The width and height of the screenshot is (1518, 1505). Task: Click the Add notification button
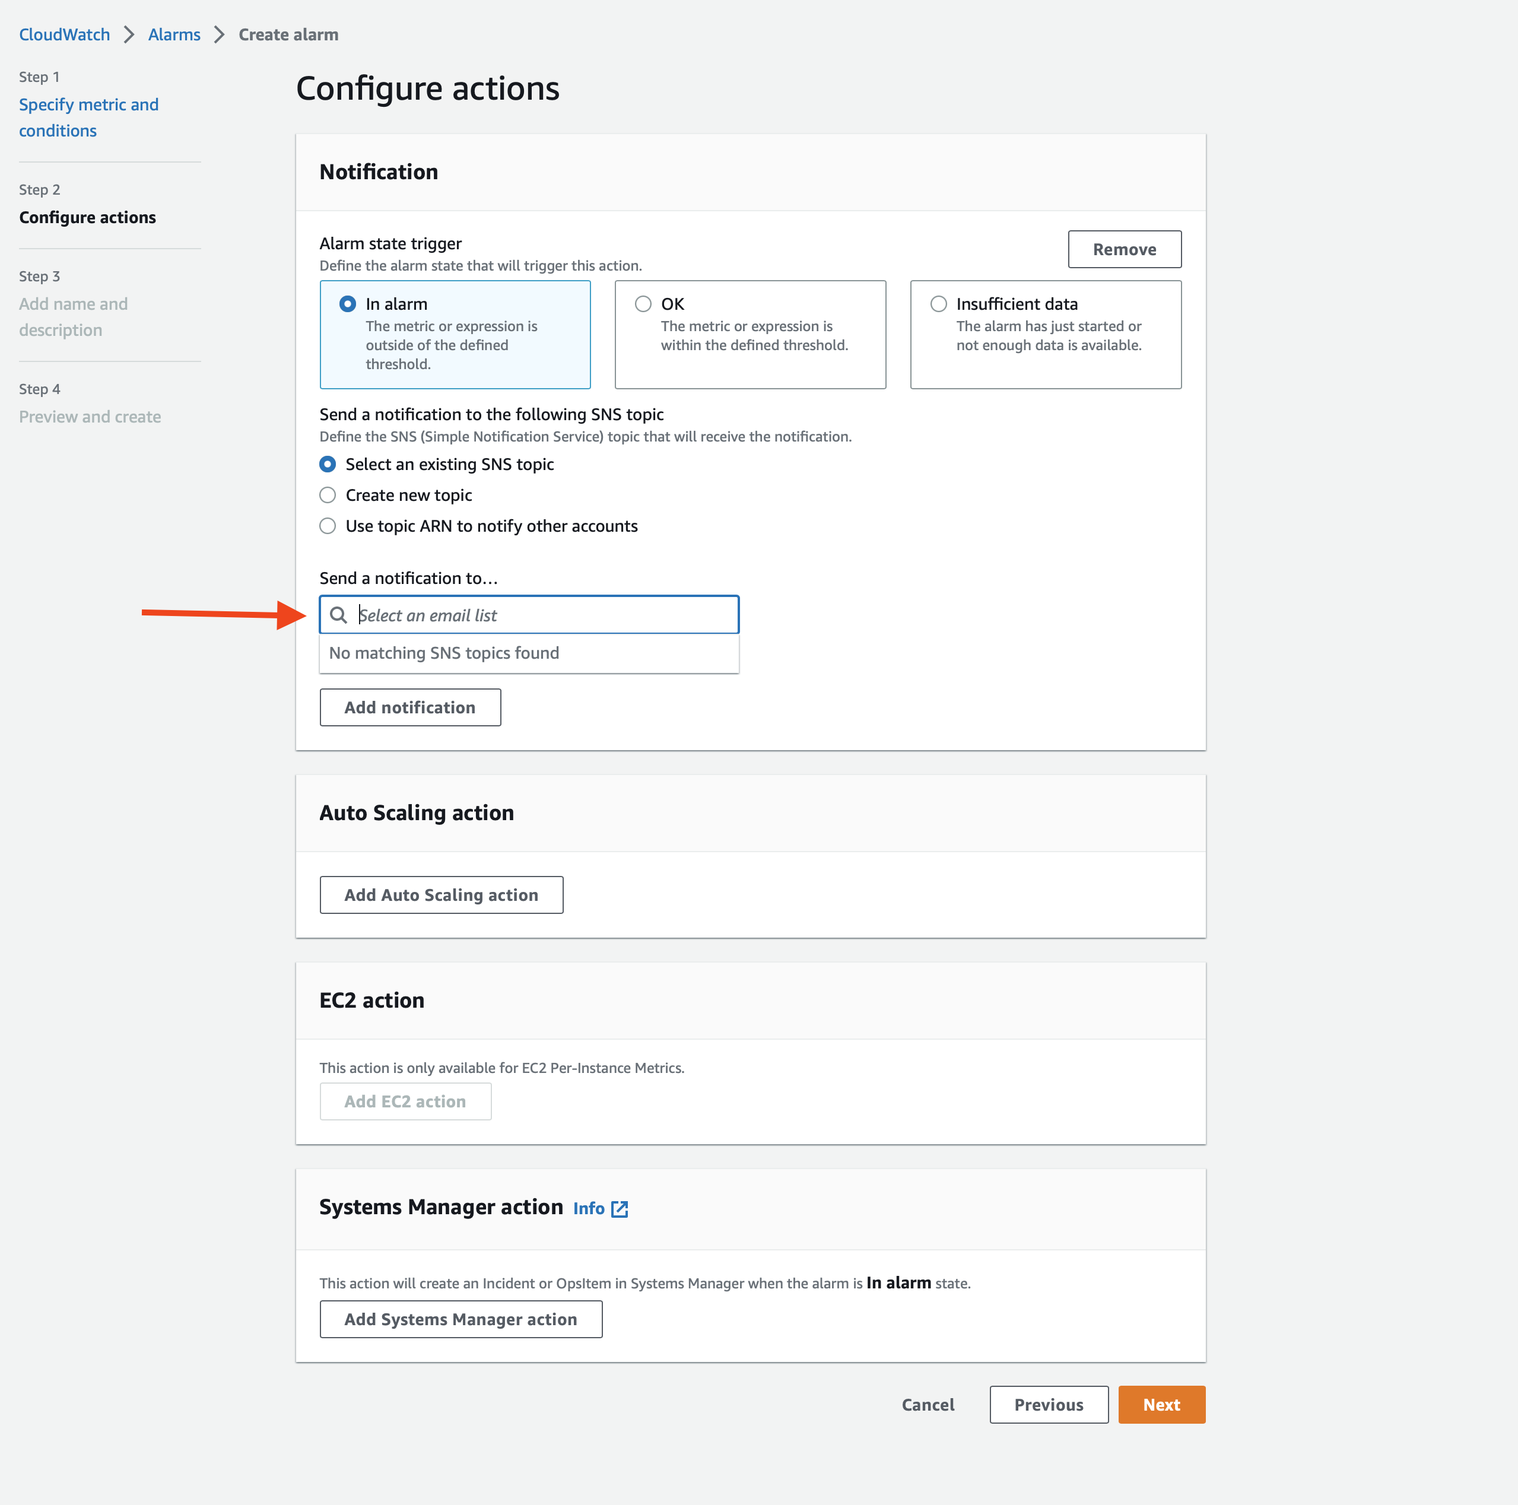coord(409,707)
